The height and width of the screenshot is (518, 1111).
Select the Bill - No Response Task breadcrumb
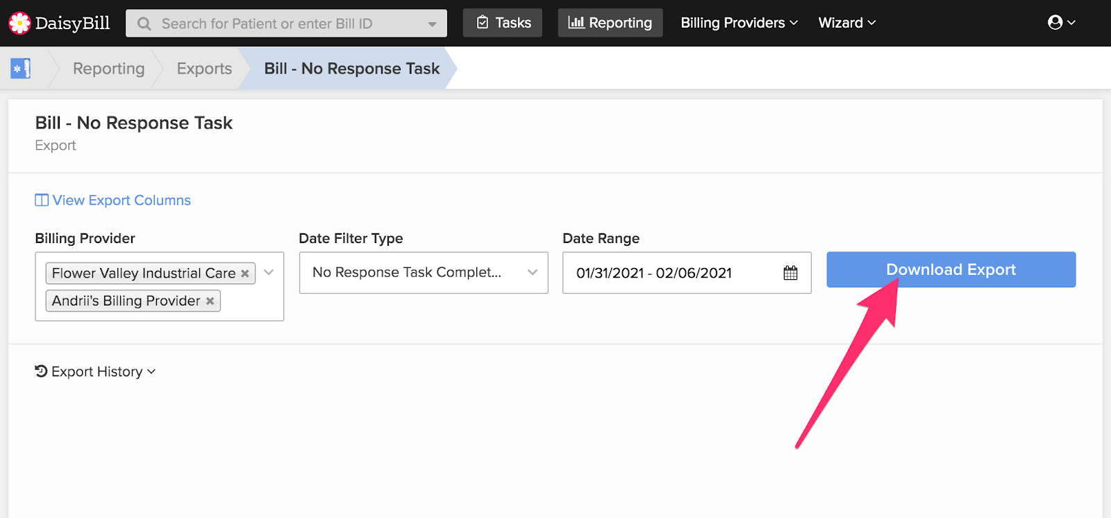351,69
